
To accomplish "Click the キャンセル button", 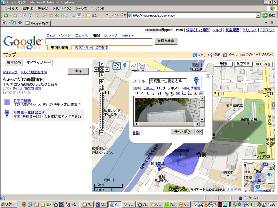I will coord(182,132).
